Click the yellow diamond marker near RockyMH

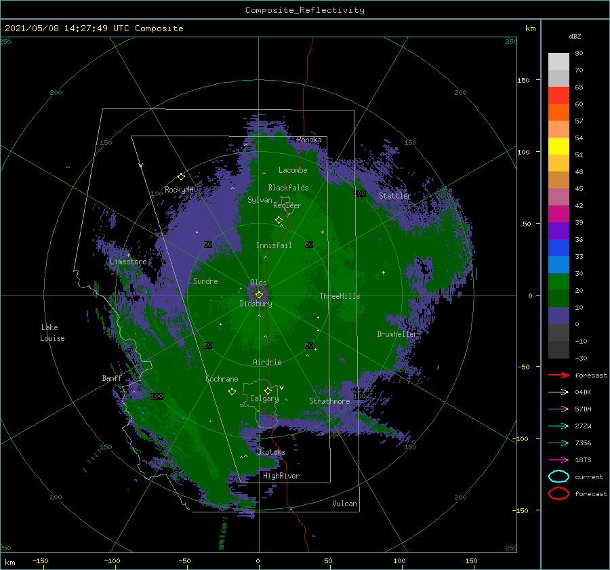coord(181,177)
